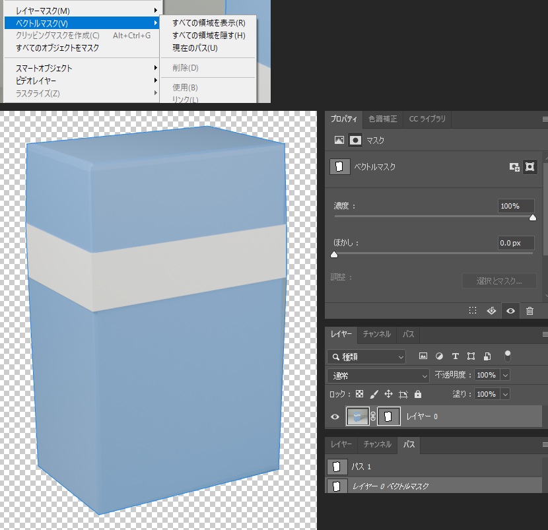This screenshot has height=530, width=548.
Task: Open the 不透明度 opacity dropdown arrow
Action: point(505,376)
